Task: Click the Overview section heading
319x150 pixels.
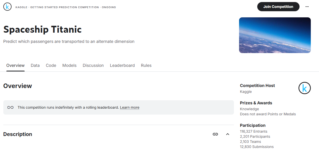Action: (x=18, y=86)
